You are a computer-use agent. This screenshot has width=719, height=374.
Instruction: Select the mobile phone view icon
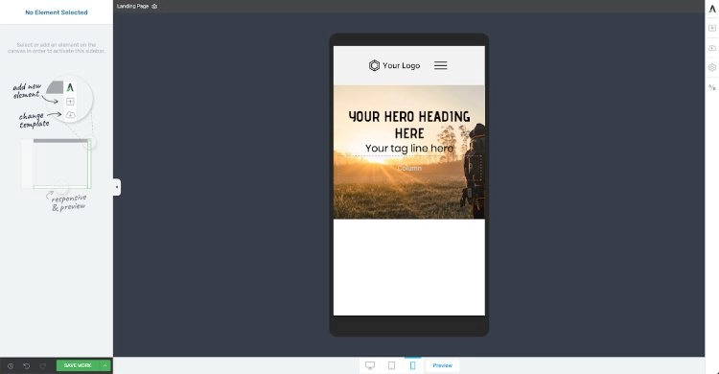click(x=412, y=365)
